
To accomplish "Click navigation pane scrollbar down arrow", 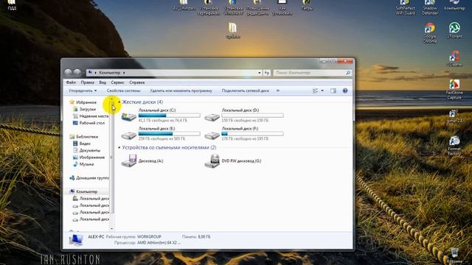I will pyautogui.click(x=111, y=228).
